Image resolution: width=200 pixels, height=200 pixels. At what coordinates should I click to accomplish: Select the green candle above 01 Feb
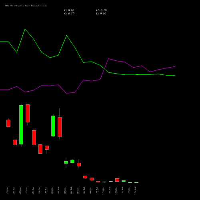pos(53,126)
